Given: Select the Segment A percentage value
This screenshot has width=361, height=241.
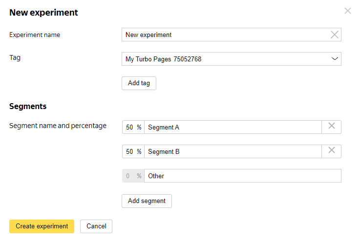Looking at the screenshot, I should coord(129,127).
